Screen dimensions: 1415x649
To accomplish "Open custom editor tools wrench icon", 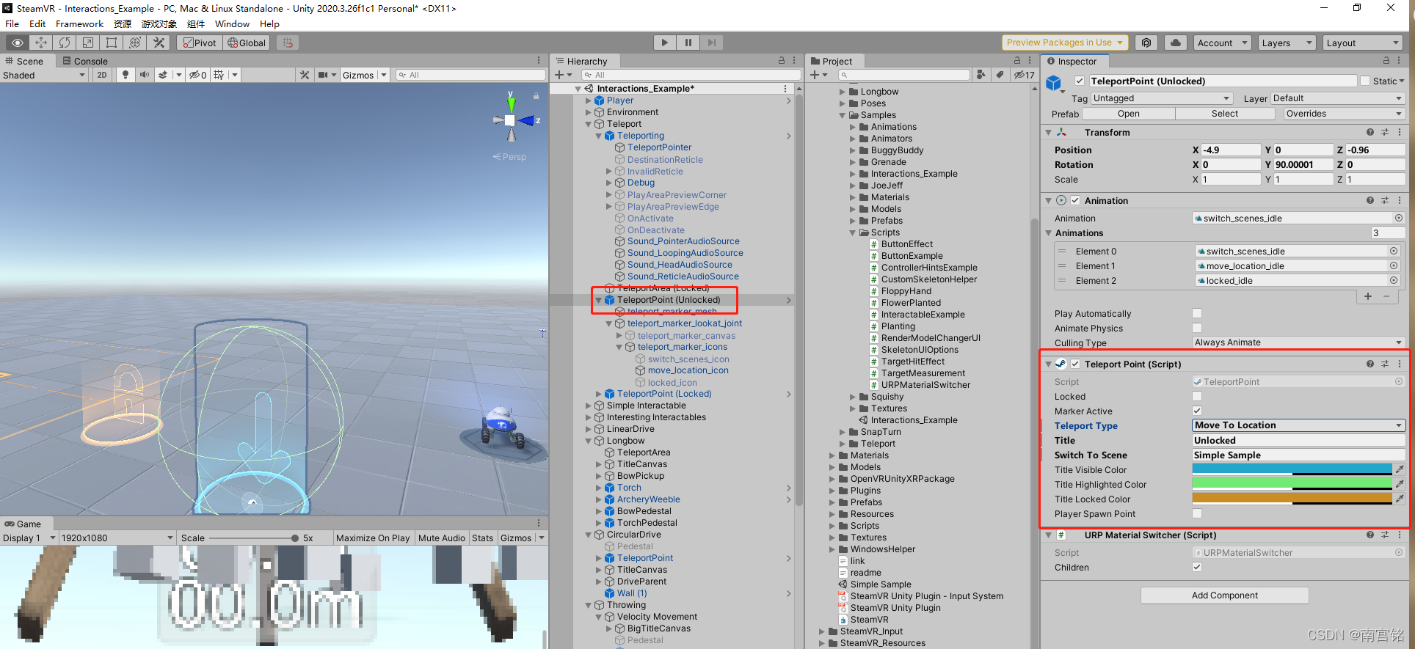I will pyautogui.click(x=159, y=43).
